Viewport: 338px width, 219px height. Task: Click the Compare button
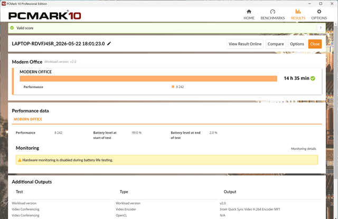(276, 44)
